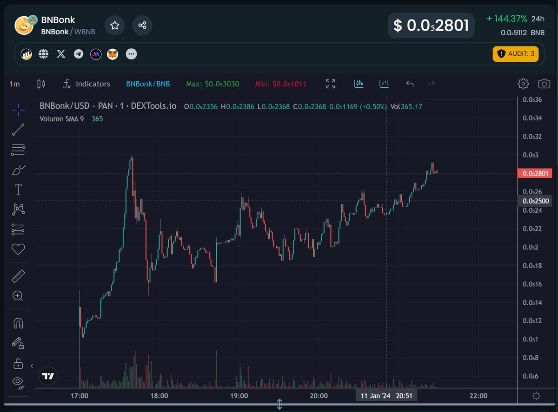
Task: Open the purple M aggregator link icon
Action: click(96, 54)
